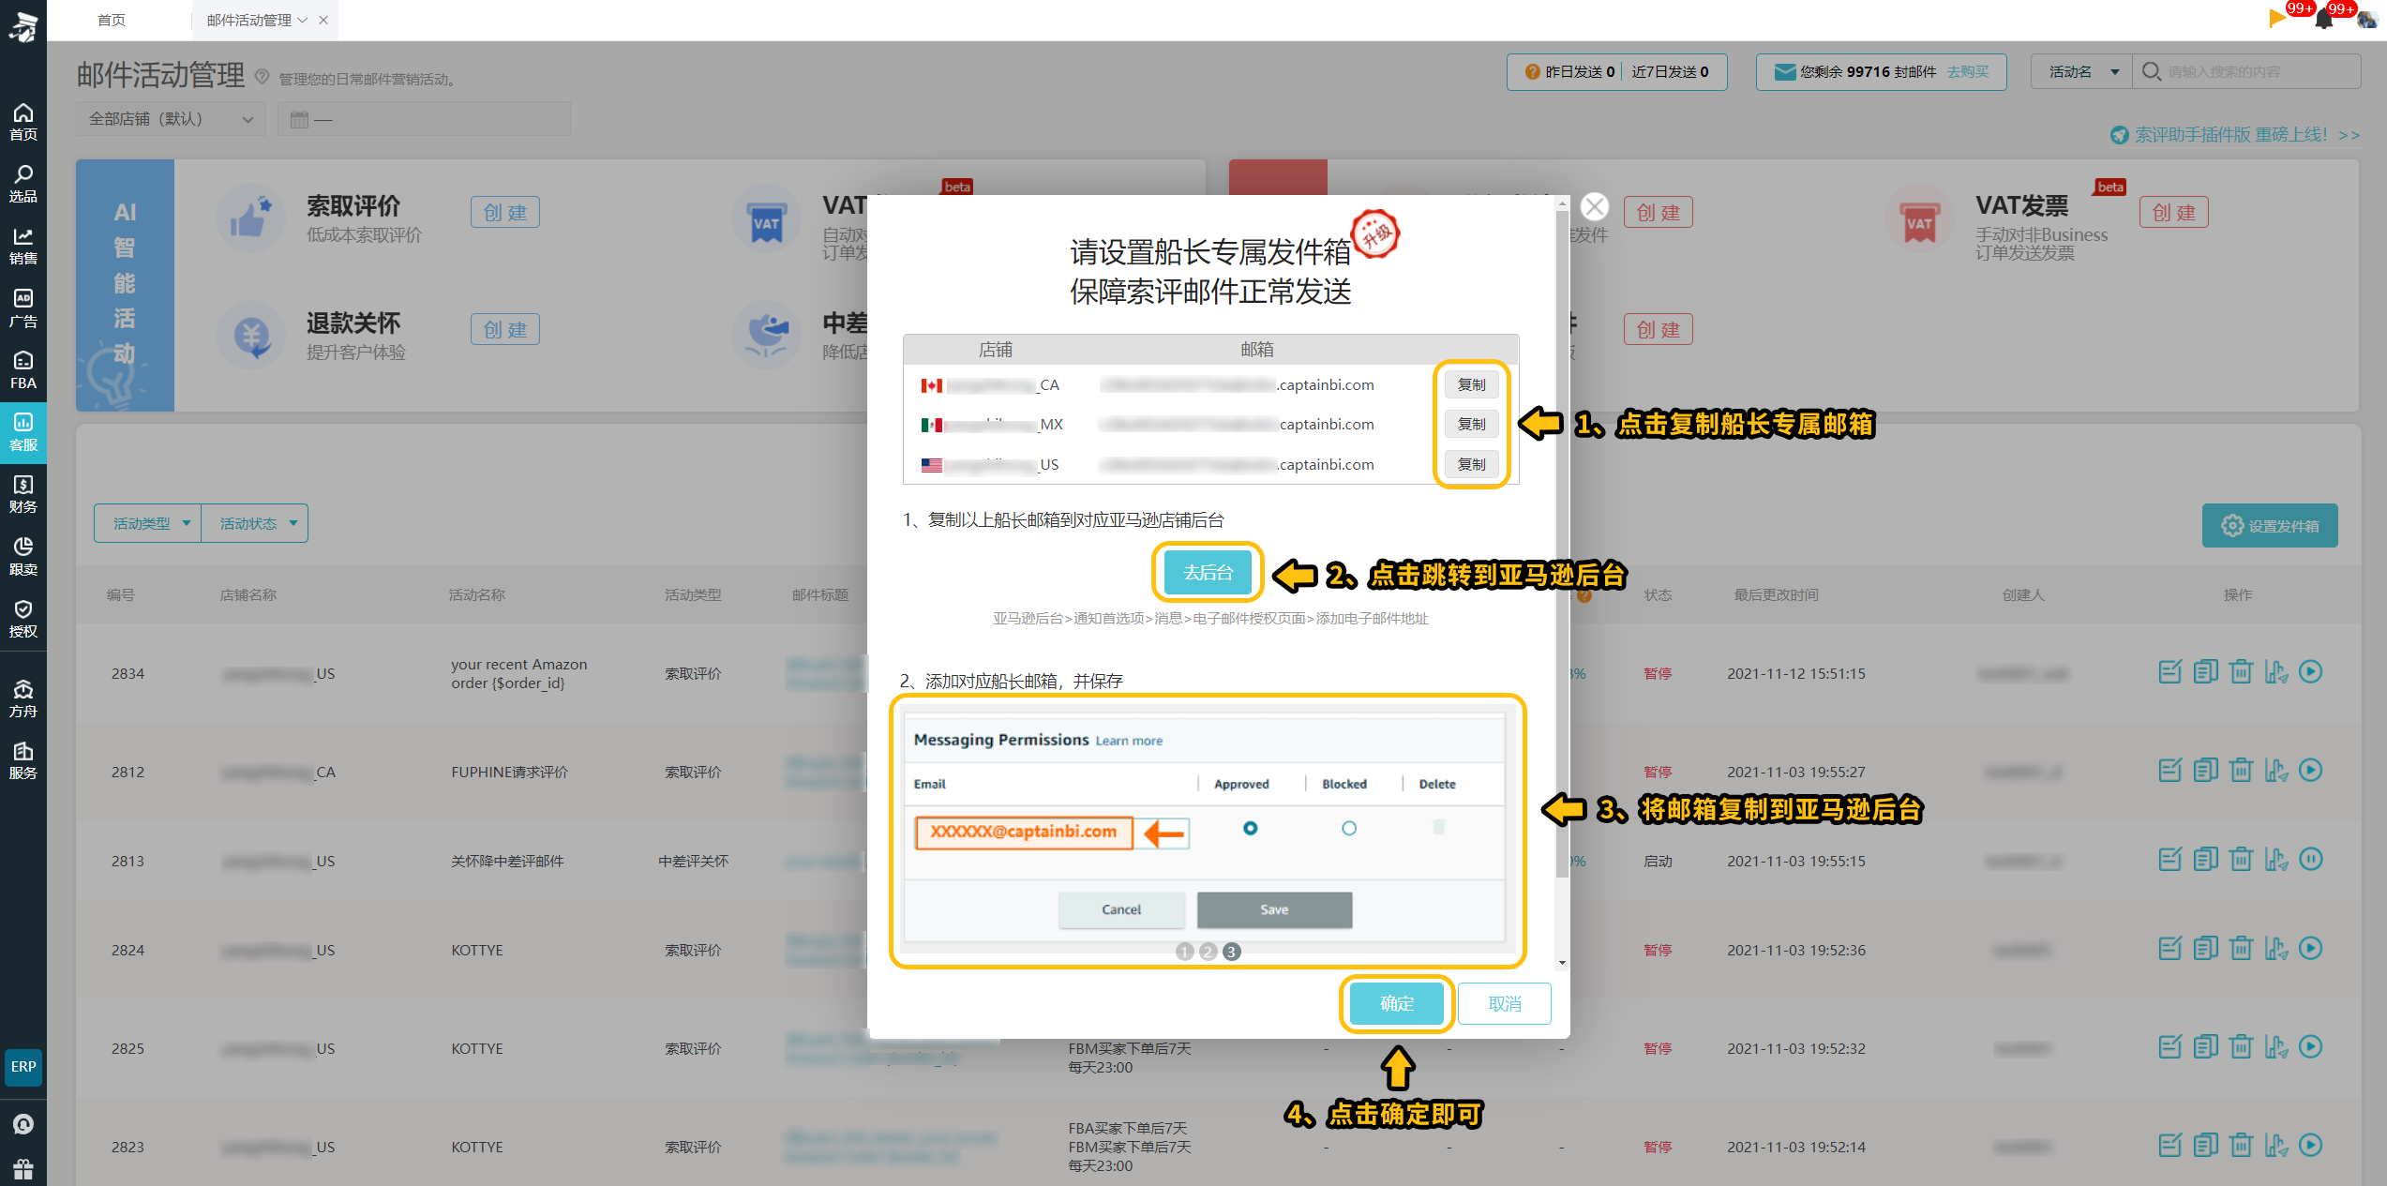Expand the 全部店铺 store dropdown
This screenshot has width=2387, height=1186.
pyautogui.click(x=171, y=119)
